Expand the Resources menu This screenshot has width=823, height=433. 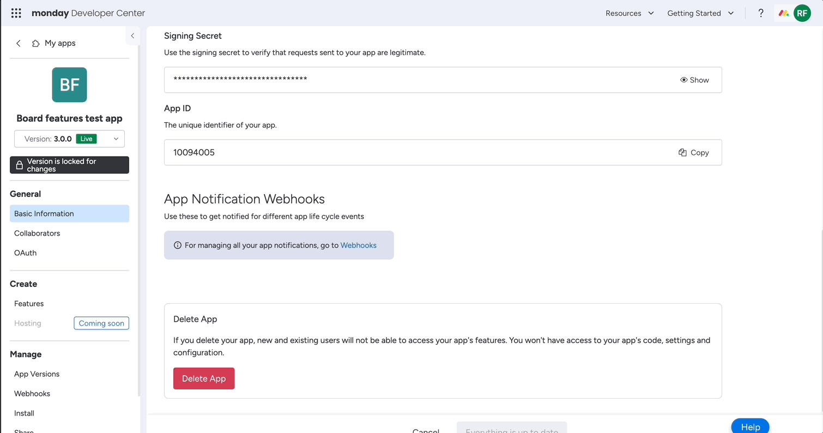(x=630, y=13)
